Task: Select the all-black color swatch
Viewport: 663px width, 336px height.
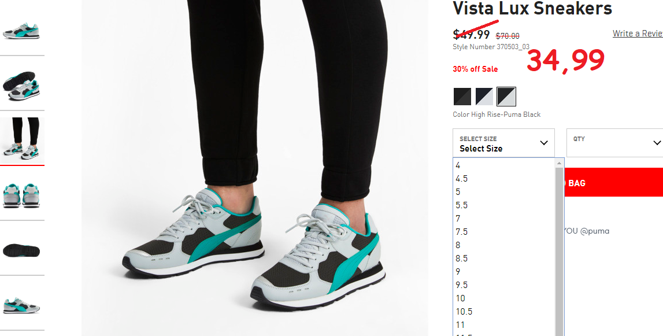Action: point(462,97)
